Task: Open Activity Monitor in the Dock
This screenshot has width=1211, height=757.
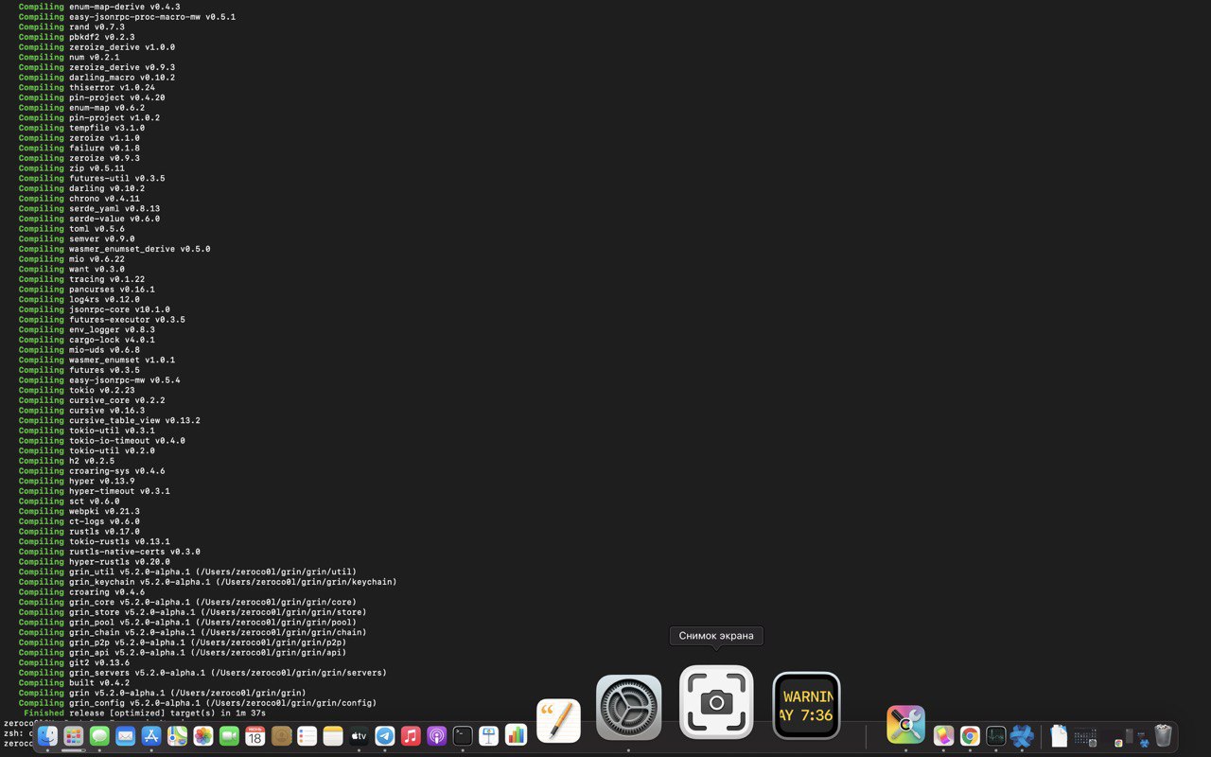Action: (995, 735)
